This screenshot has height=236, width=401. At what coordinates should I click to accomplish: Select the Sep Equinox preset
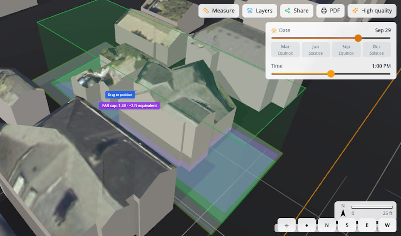(x=346, y=50)
